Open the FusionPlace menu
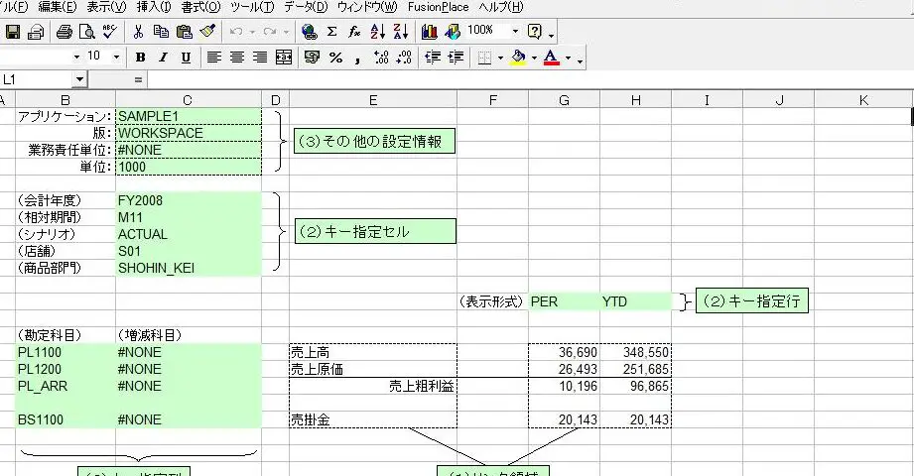 click(439, 7)
